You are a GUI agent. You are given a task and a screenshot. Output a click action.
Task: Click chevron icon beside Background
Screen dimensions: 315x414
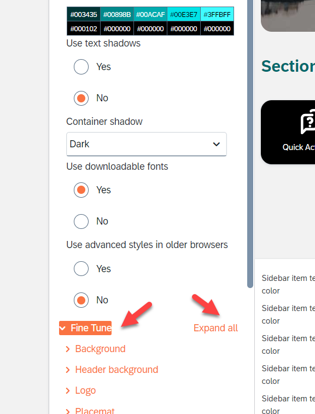[68, 349]
